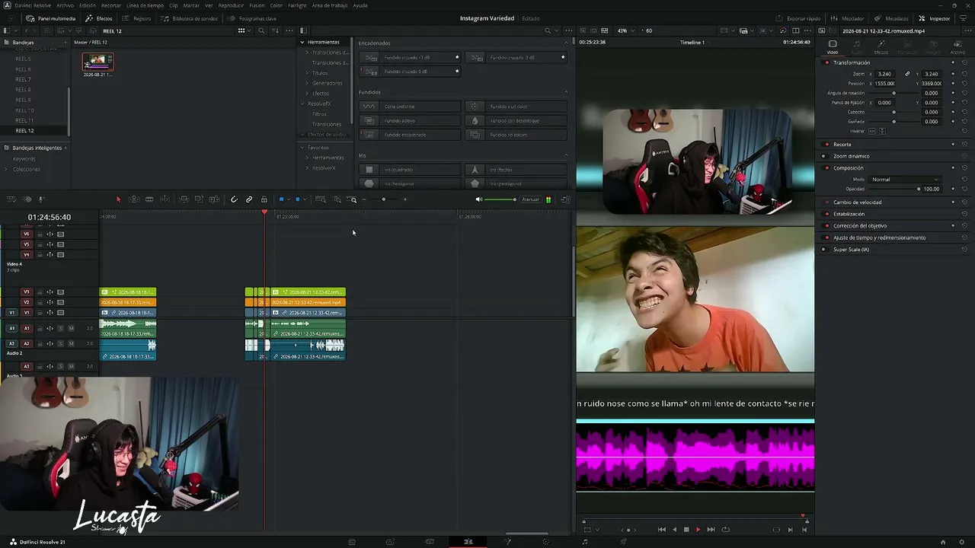Open the Cut page icon
Viewport: 975px width, 548px height.
coord(390,542)
